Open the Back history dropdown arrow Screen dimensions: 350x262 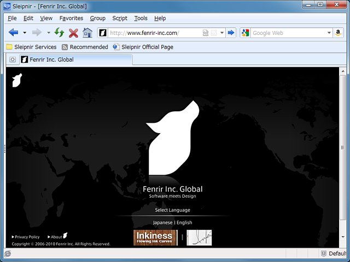tap(25, 33)
